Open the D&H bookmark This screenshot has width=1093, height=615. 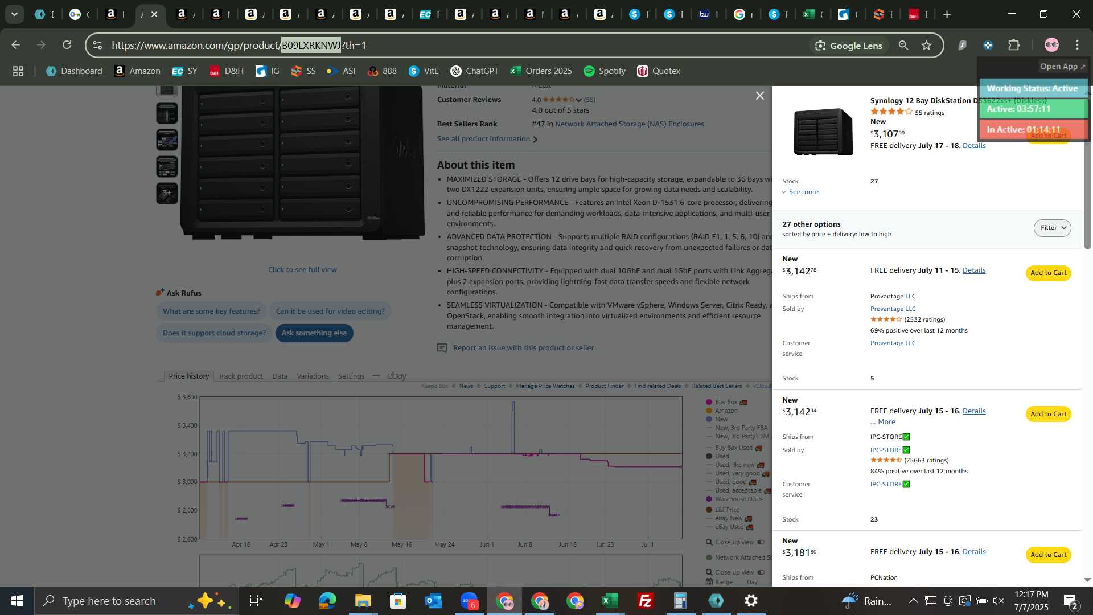226,71
